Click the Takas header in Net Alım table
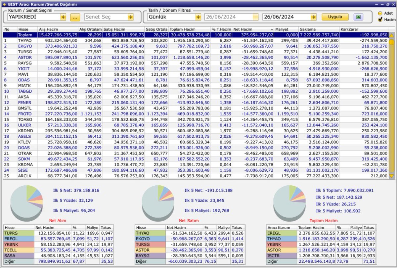Image resolution: width=397 pixels, height=268 pixels. [106, 228]
